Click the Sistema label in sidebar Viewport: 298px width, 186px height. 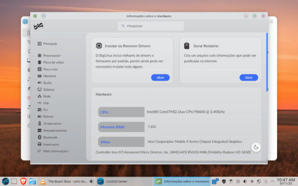click(x=49, y=90)
